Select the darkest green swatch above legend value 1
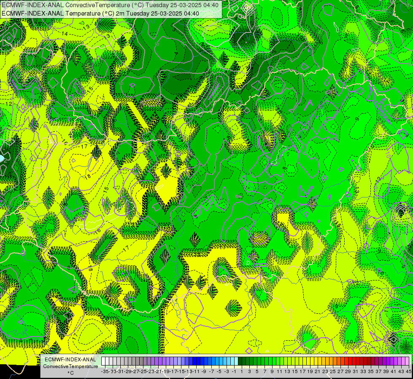Screen dimensions: 413x379 click(x=240, y=361)
